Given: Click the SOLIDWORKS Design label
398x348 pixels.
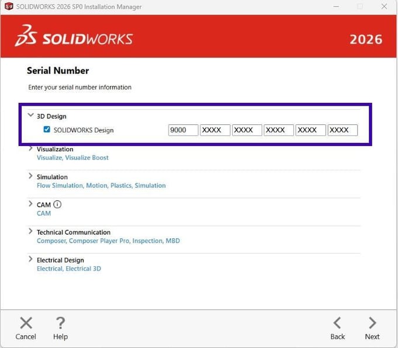Looking at the screenshot, I should pos(84,130).
